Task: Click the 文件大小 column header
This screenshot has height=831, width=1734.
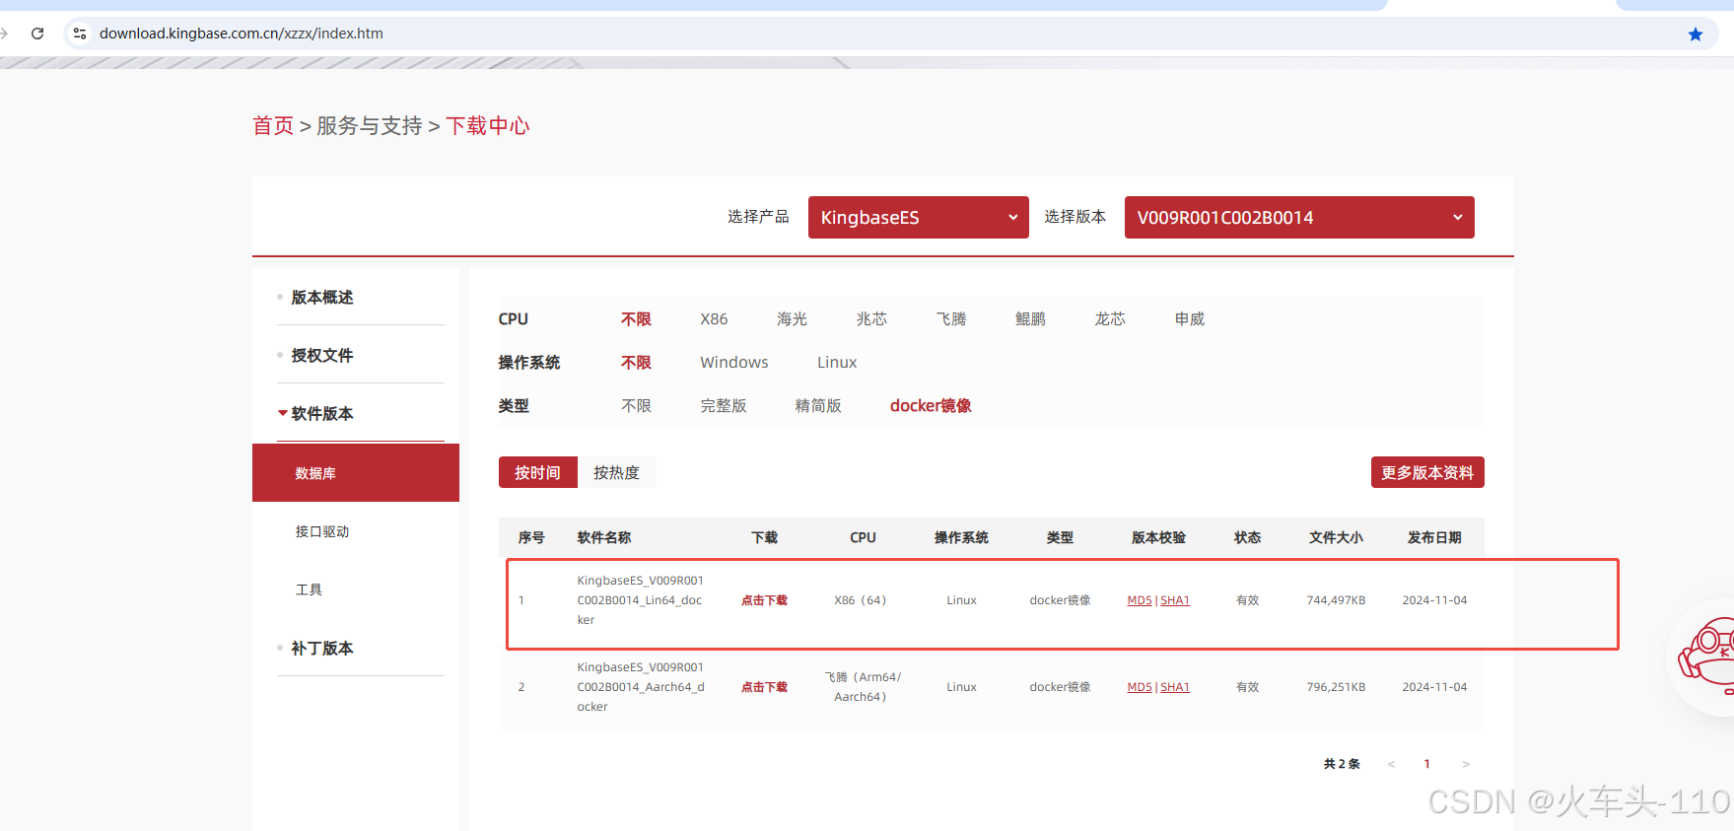Action: point(1336,537)
